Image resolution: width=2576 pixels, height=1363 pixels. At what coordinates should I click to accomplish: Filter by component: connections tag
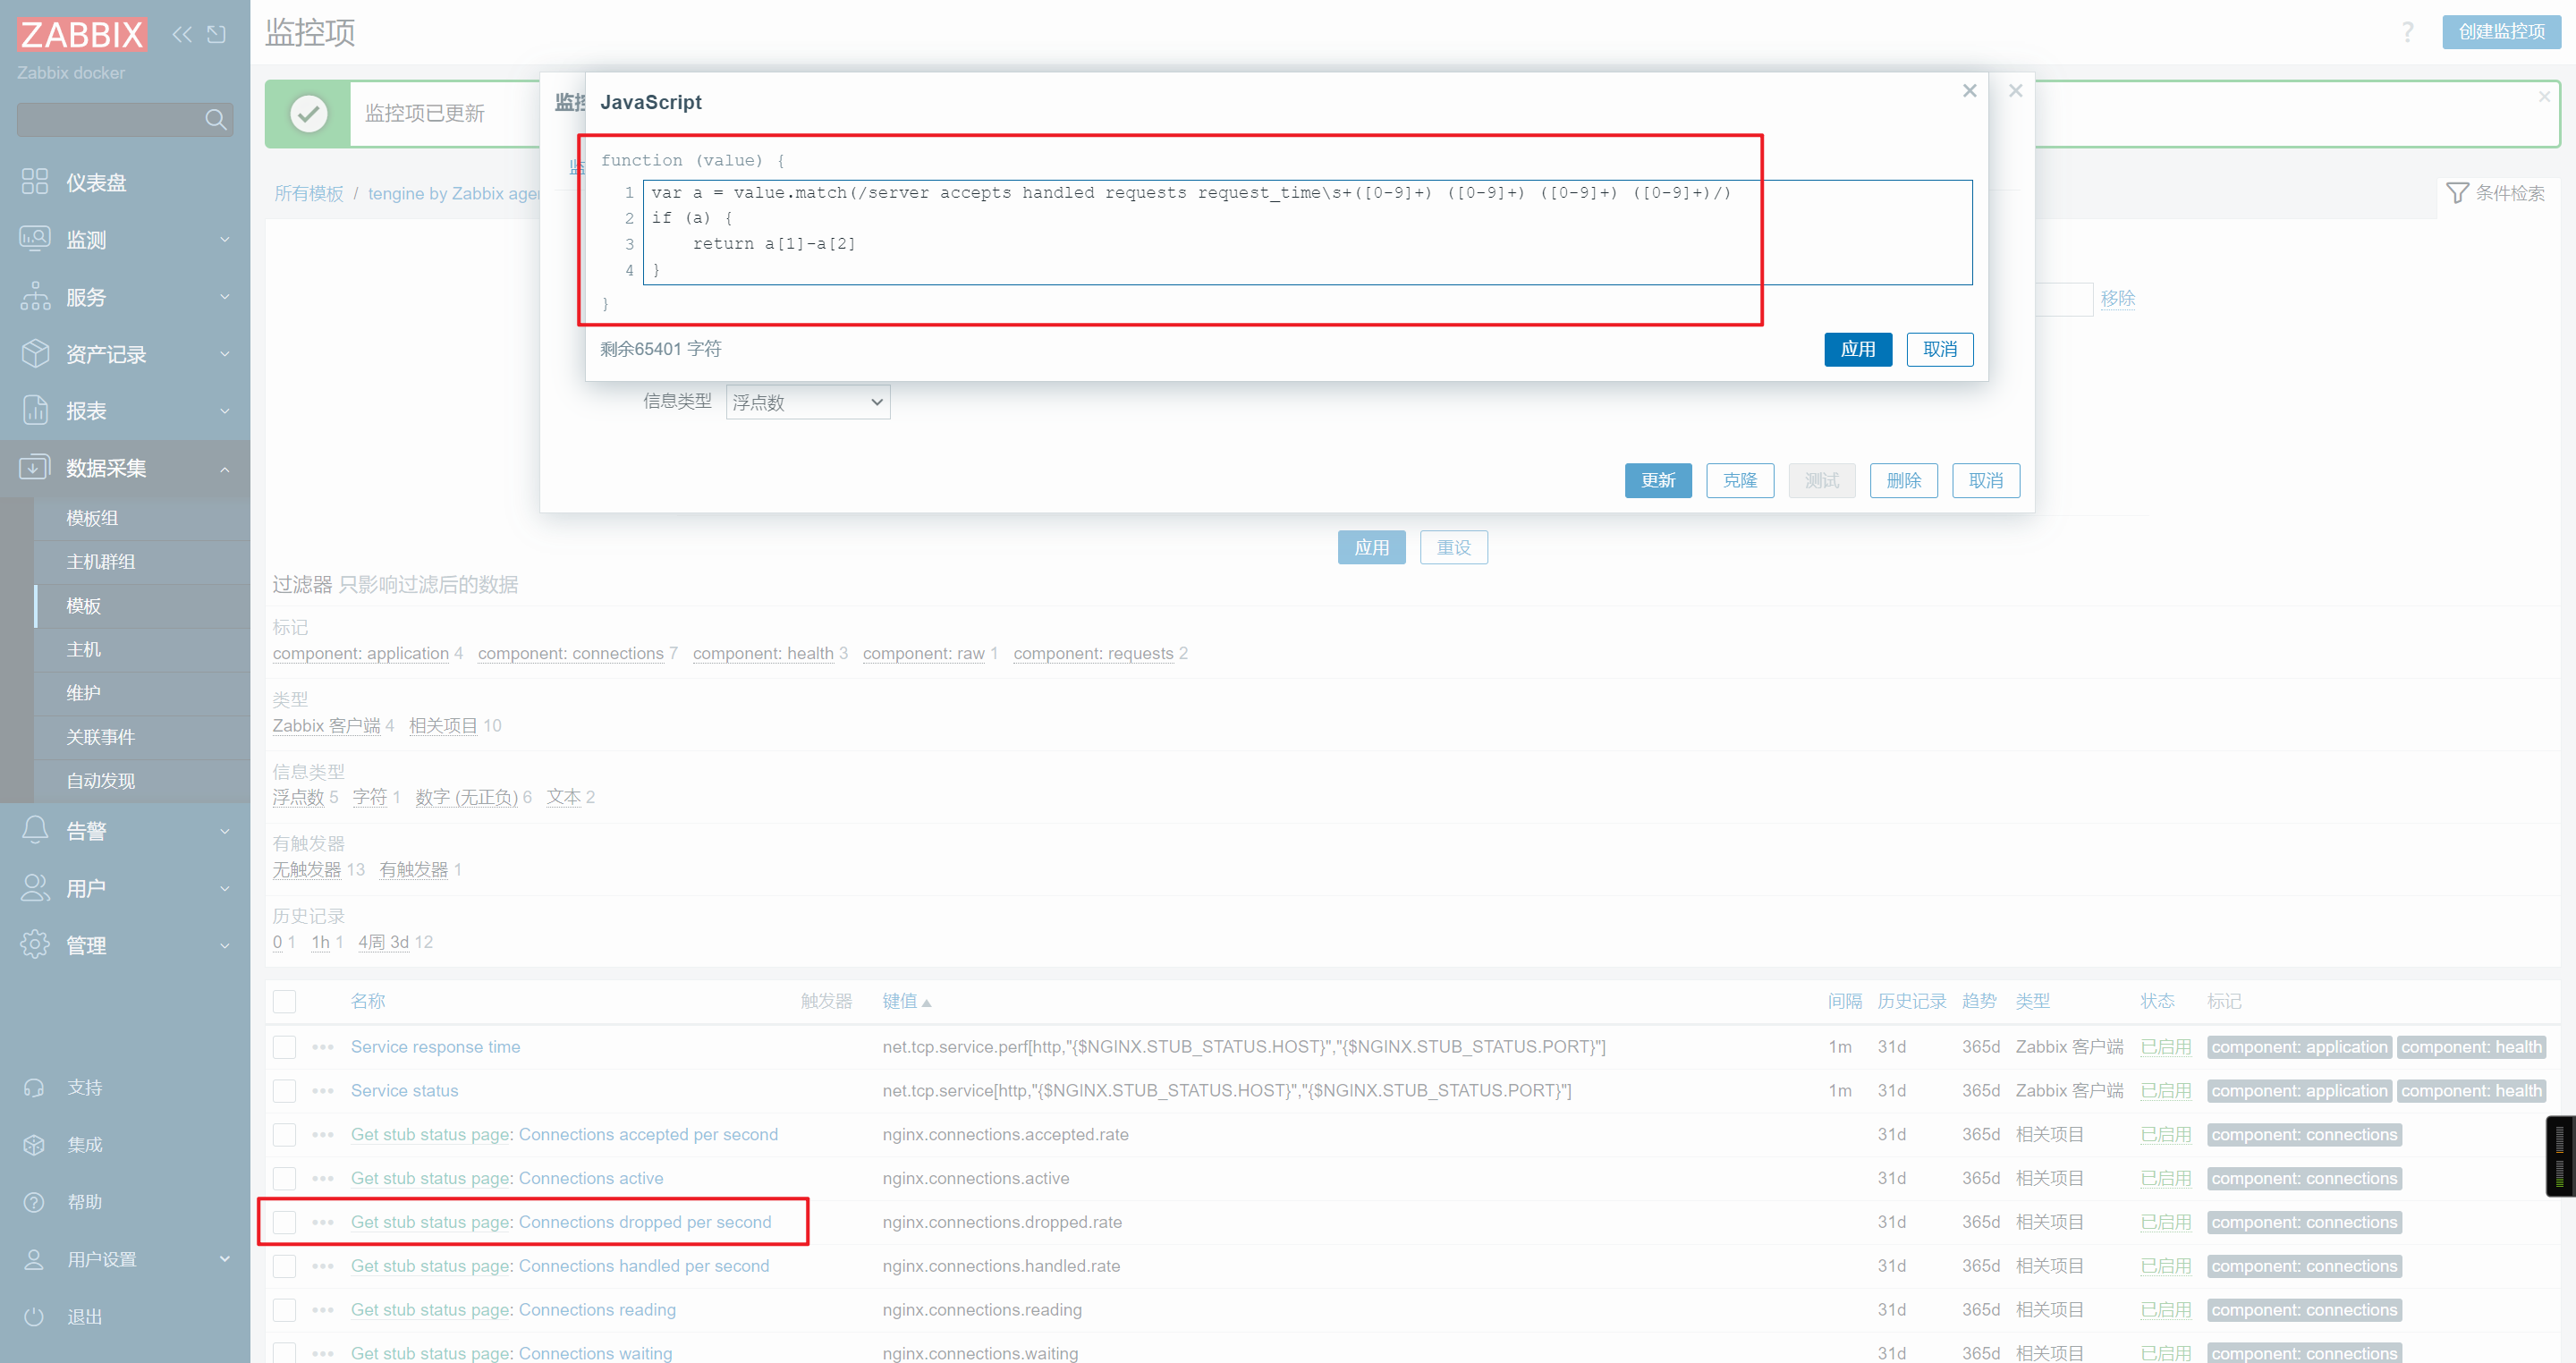571,653
